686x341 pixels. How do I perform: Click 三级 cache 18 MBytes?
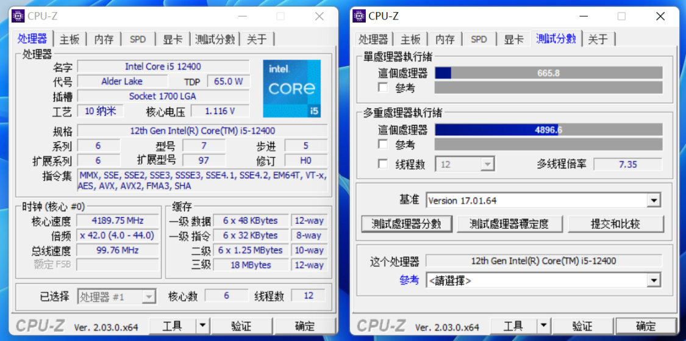pos(251,265)
